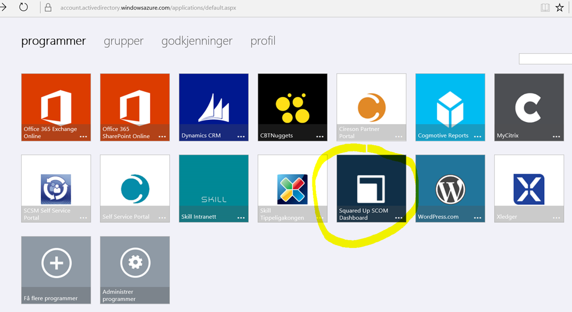The height and width of the screenshot is (312, 572).
Task: Open the three-dot menu on WordPress.com
Action: (478, 218)
